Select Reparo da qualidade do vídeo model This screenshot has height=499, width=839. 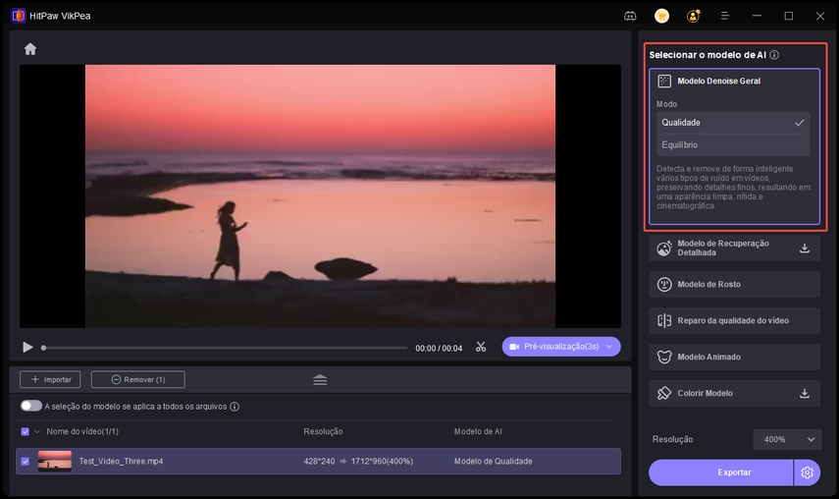[x=734, y=320]
